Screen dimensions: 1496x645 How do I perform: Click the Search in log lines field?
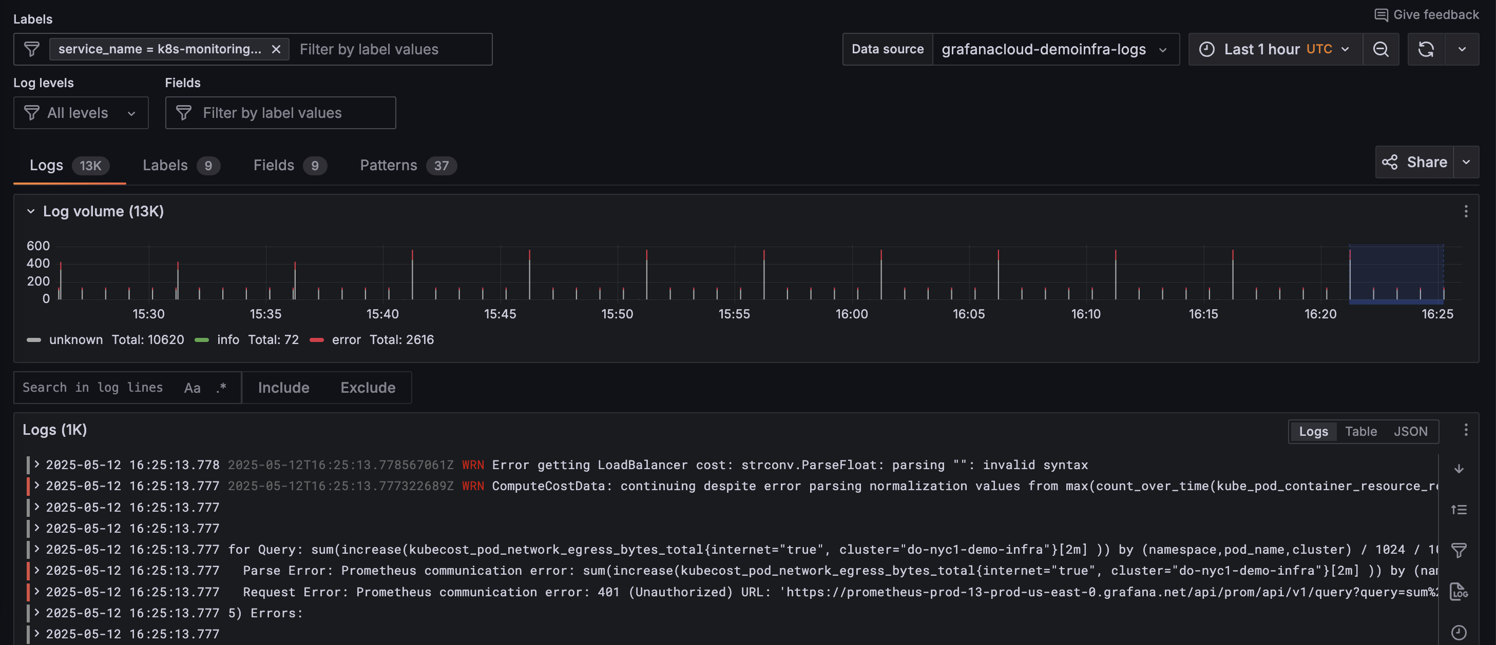point(93,388)
